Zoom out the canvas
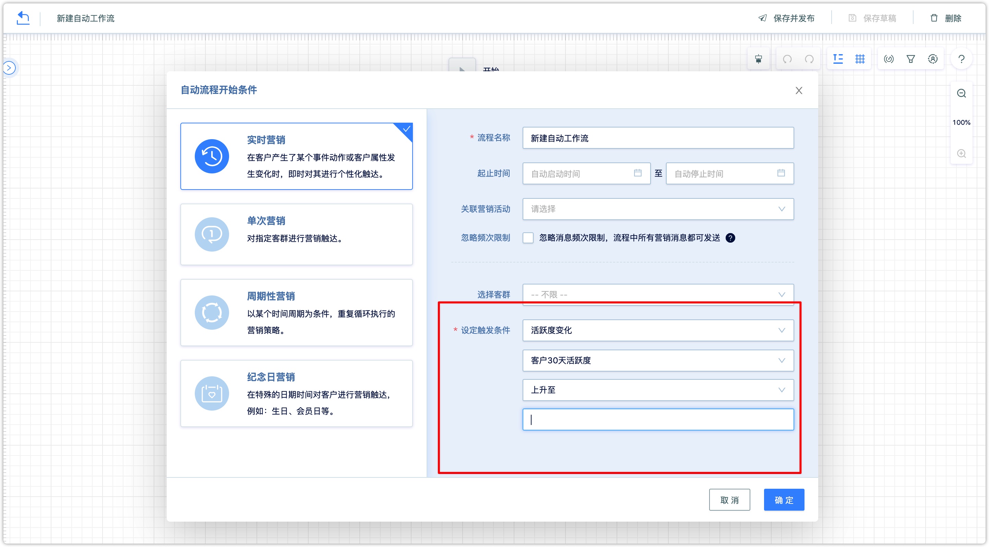 coord(961,93)
